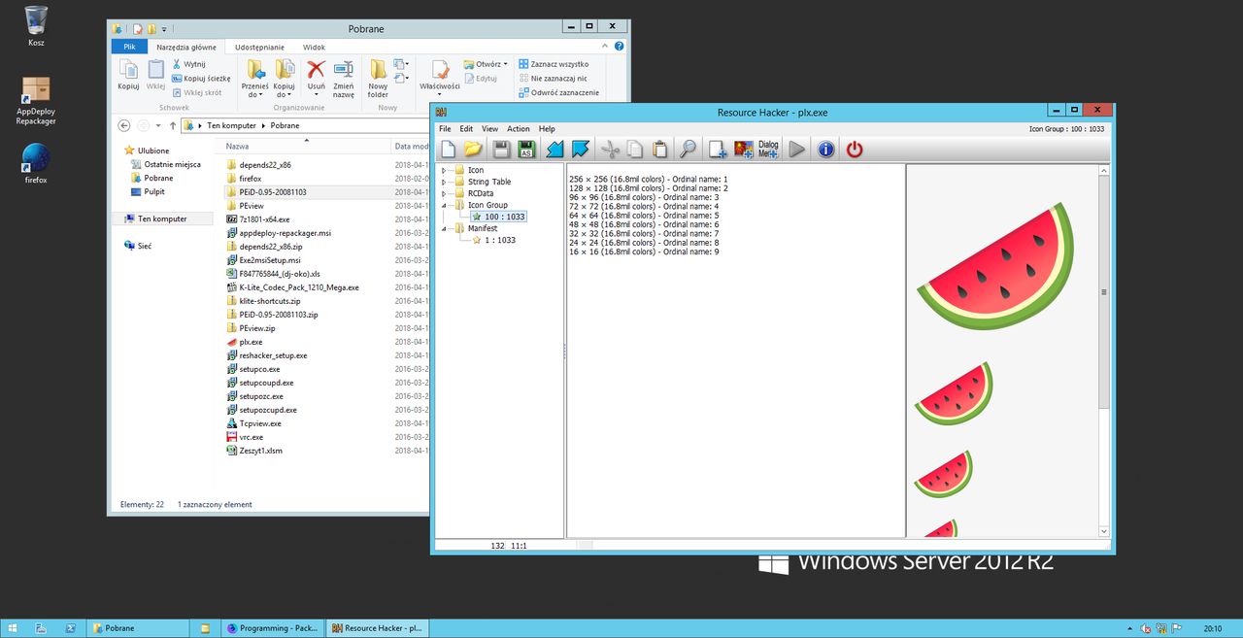The image size is (1243, 638).
Task: Click Odwróć zaznaczenie in ribbon
Action: click(x=558, y=92)
